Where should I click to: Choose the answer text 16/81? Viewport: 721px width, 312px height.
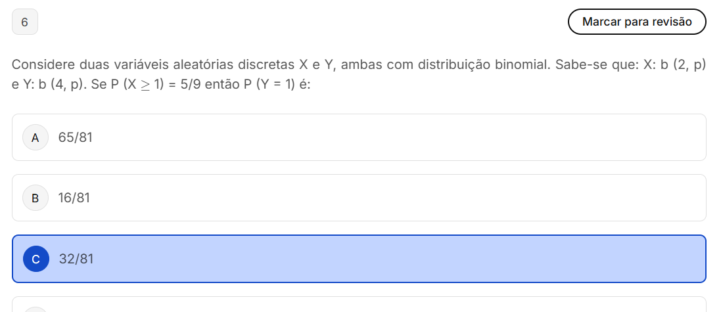click(x=74, y=198)
